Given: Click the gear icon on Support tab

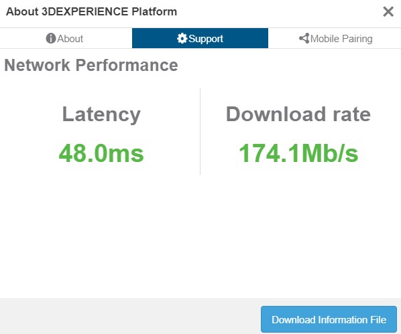Looking at the screenshot, I should coord(182,38).
